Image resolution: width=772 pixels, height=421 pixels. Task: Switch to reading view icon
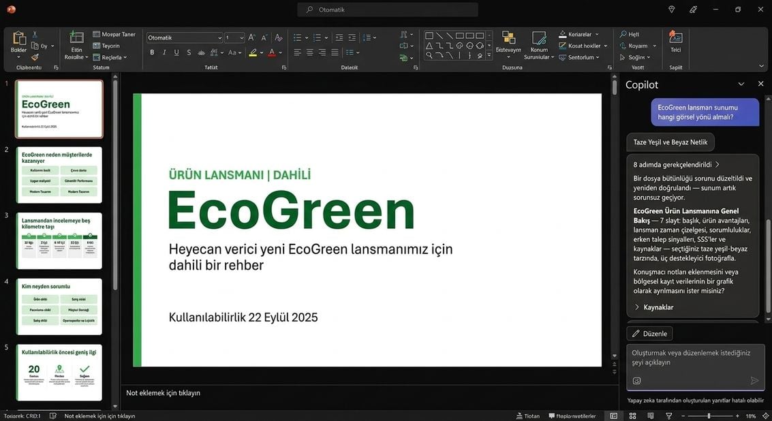(651, 416)
